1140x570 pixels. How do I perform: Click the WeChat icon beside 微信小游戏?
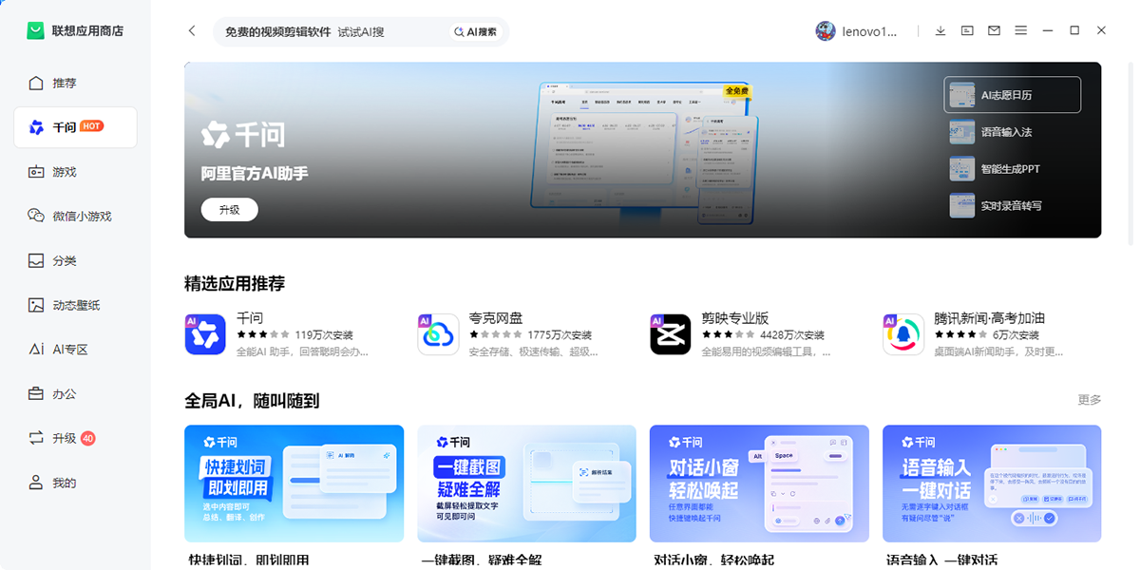(36, 216)
